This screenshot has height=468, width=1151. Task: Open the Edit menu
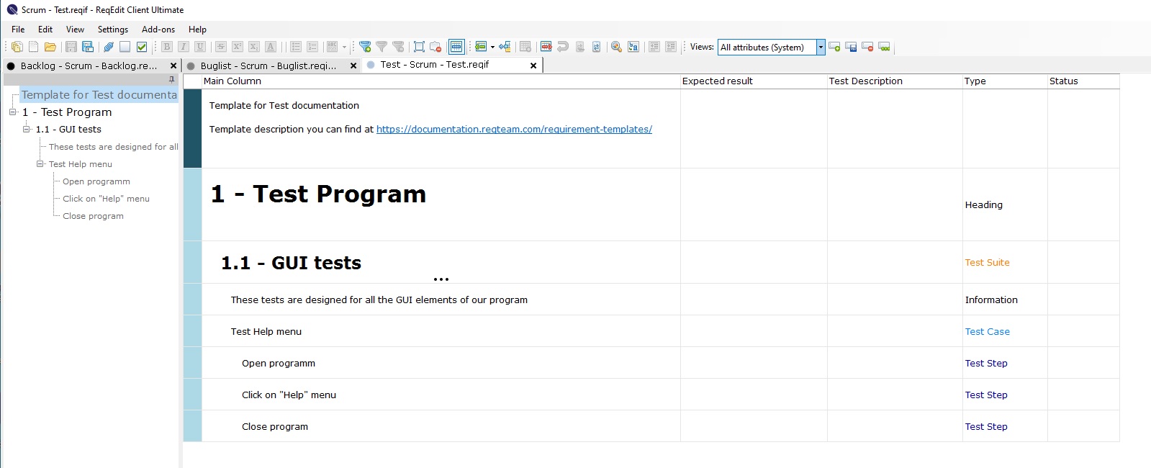[x=45, y=30]
